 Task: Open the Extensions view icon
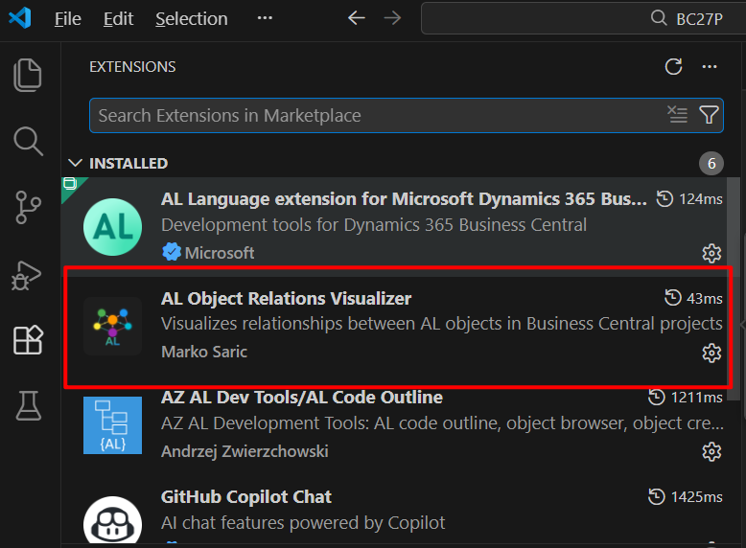29,340
